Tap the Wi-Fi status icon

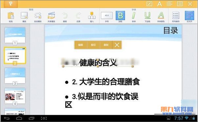[187, 118]
